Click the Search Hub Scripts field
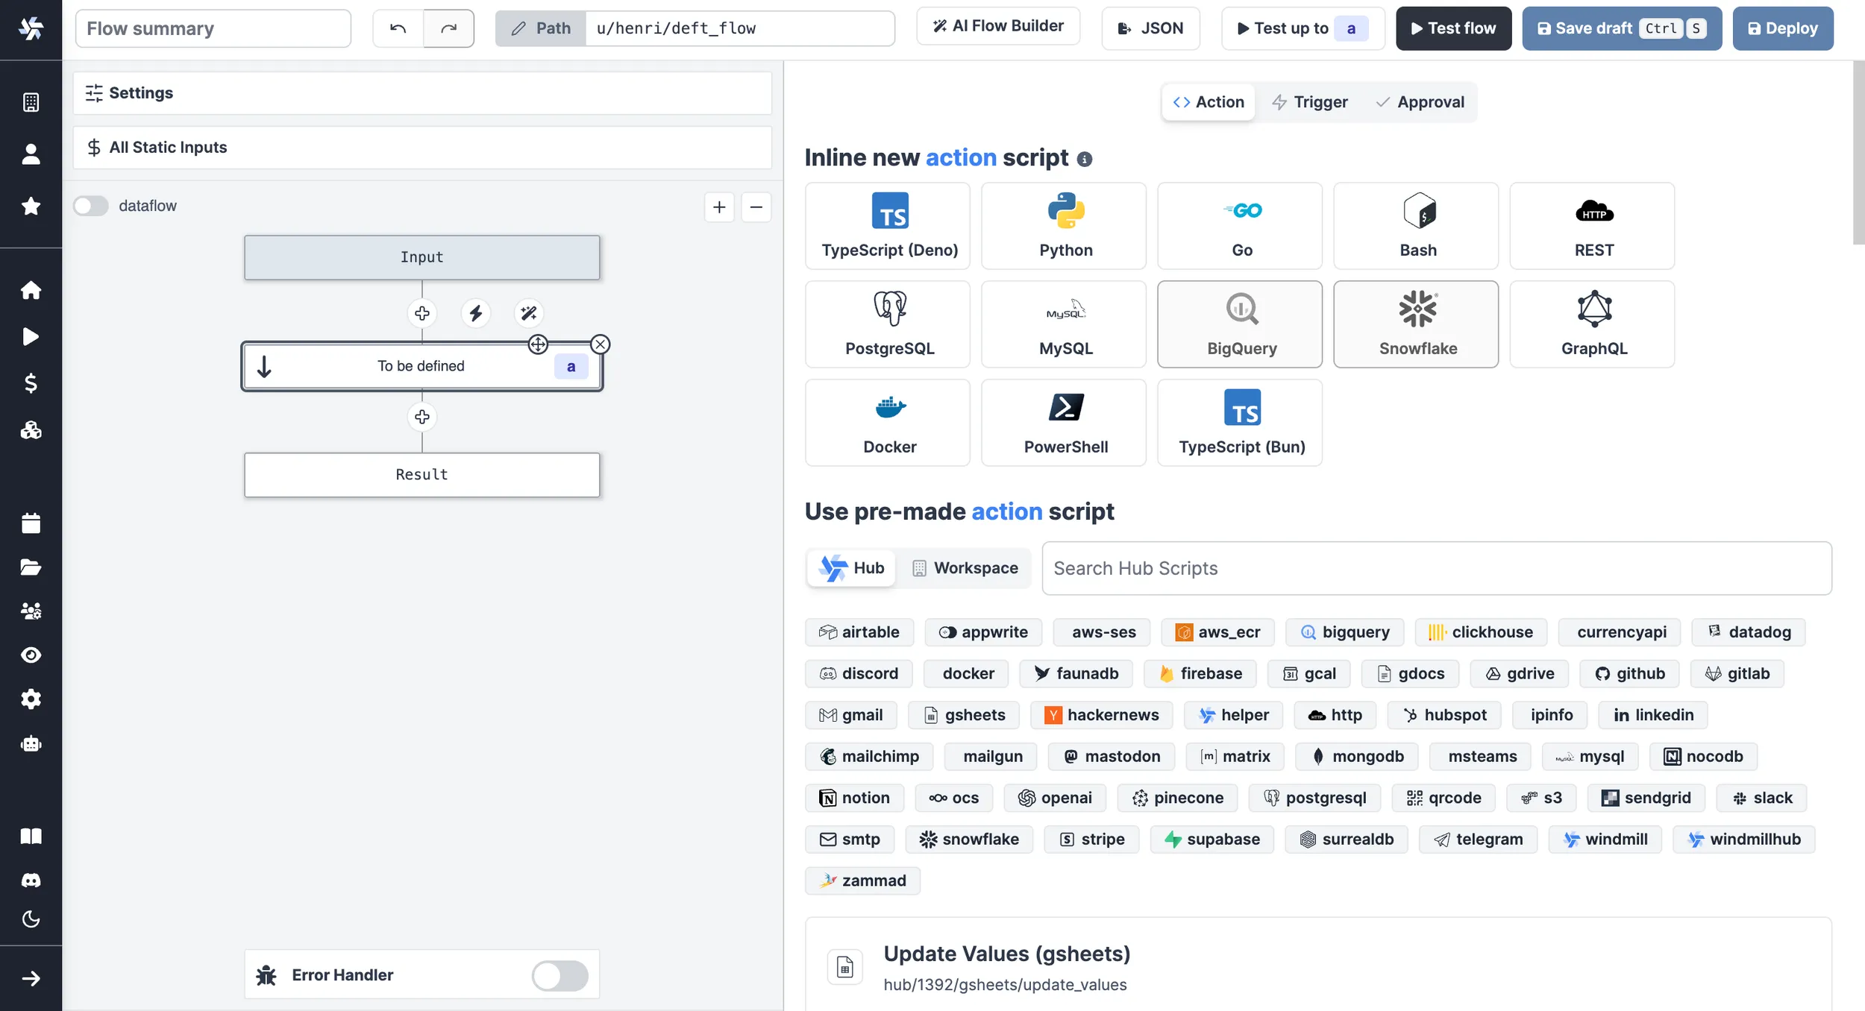 tap(1436, 568)
